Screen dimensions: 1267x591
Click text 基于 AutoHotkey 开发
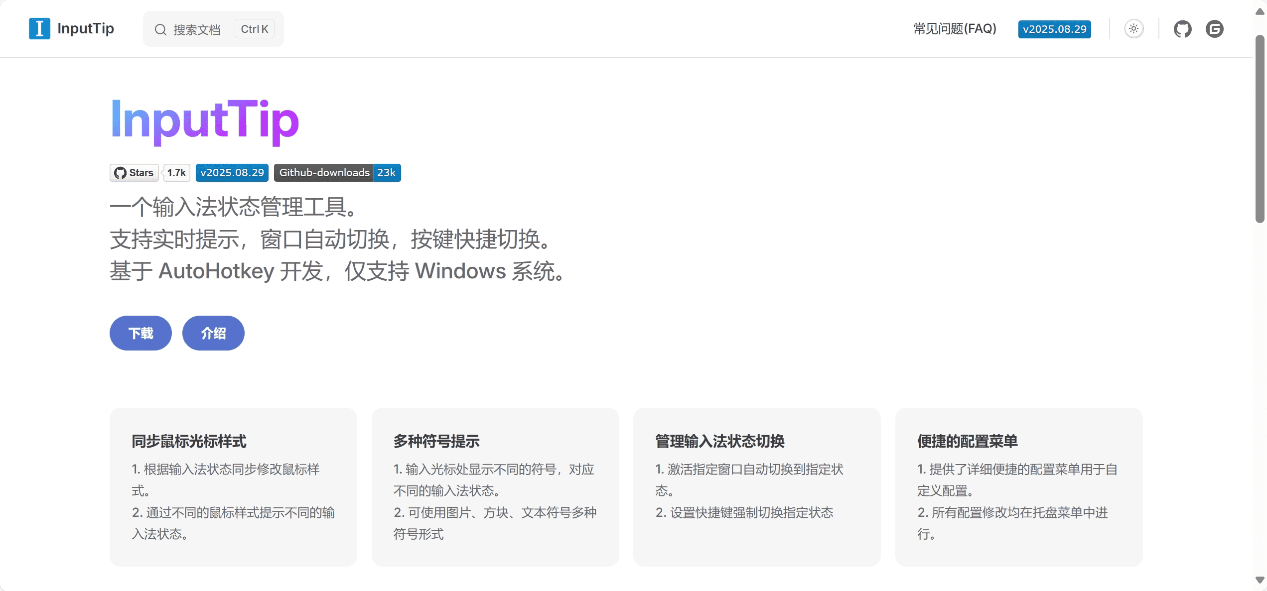point(216,271)
